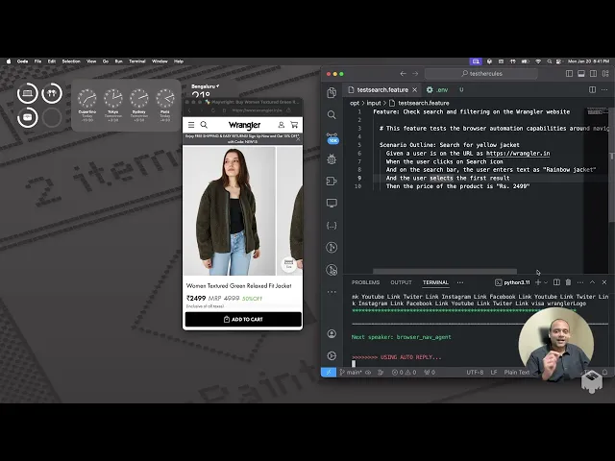Click the play-circle icon at activity bar bottom
This screenshot has height=461, width=615.
pos(332,355)
